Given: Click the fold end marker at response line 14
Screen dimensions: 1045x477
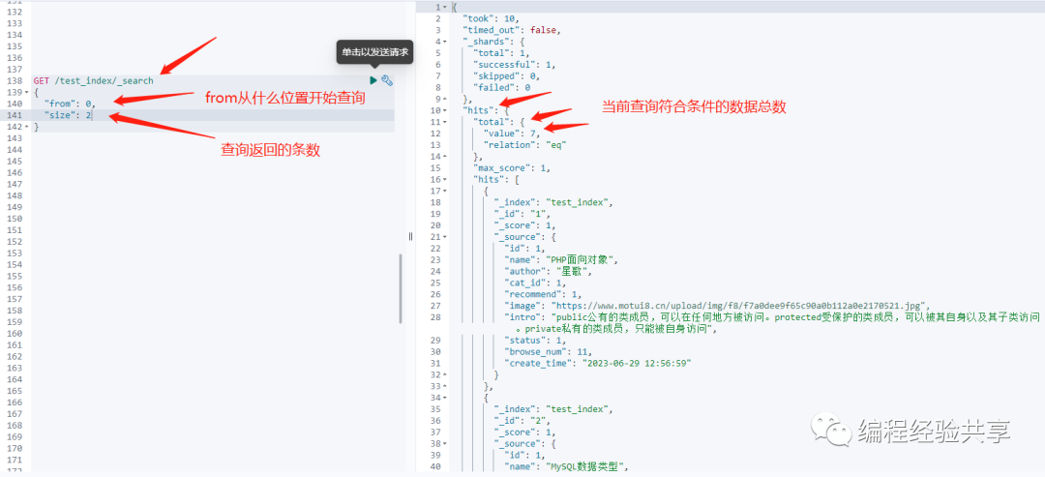Looking at the screenshot, I should [445, 157].
